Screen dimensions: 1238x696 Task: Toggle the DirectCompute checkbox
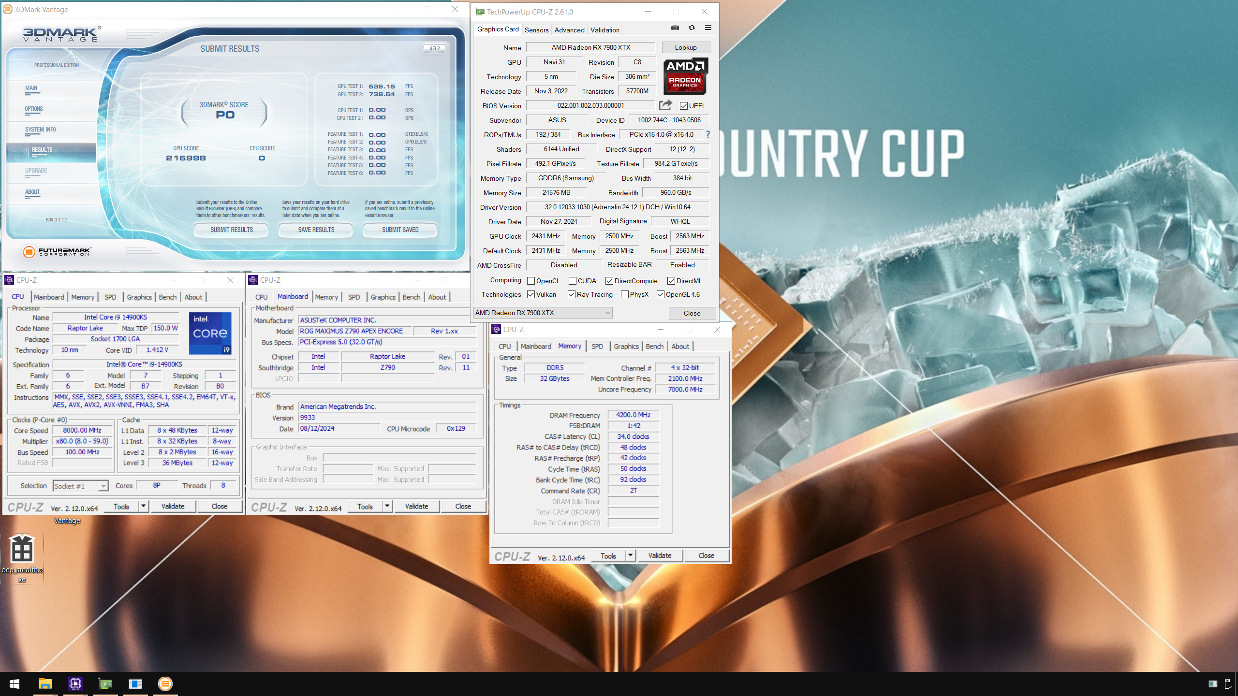click(x=609, y=281)
